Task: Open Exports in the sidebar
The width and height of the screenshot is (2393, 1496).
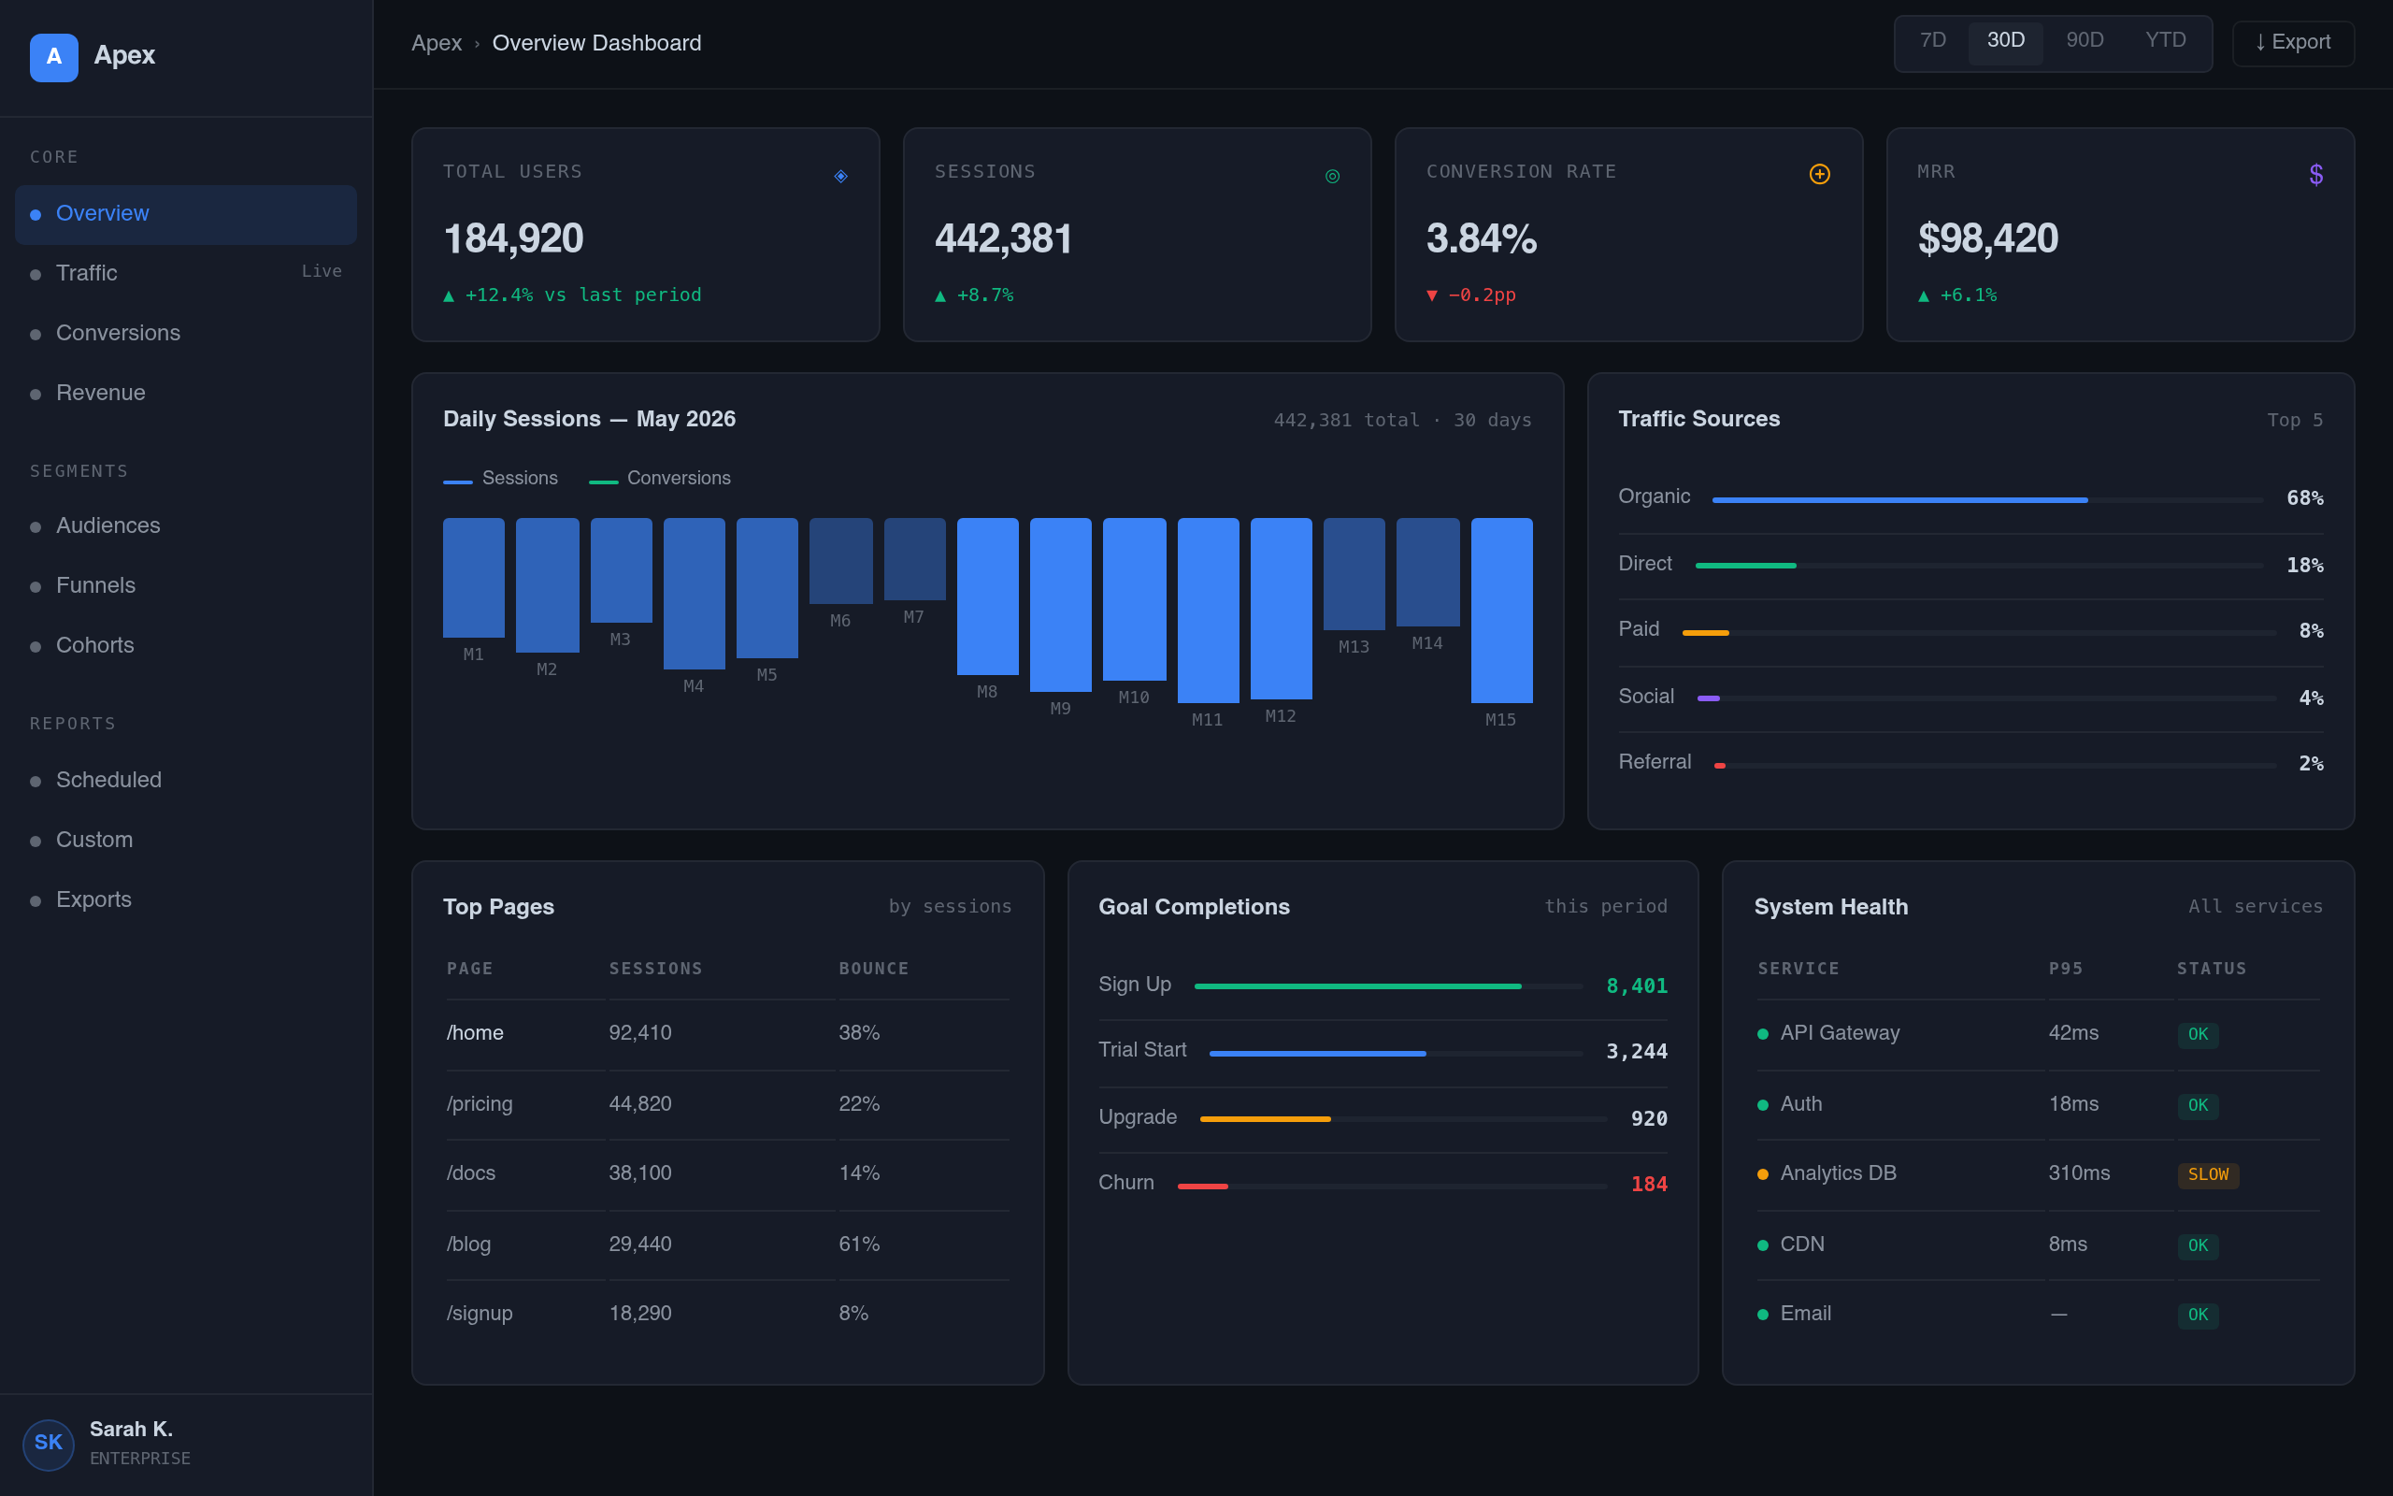Action: pos(186,899)
